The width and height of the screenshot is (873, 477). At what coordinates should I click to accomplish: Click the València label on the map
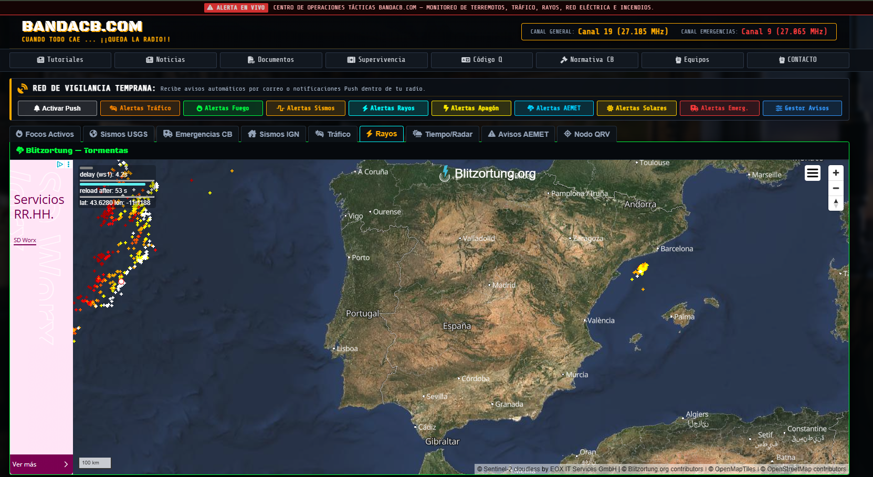[601, 320]
